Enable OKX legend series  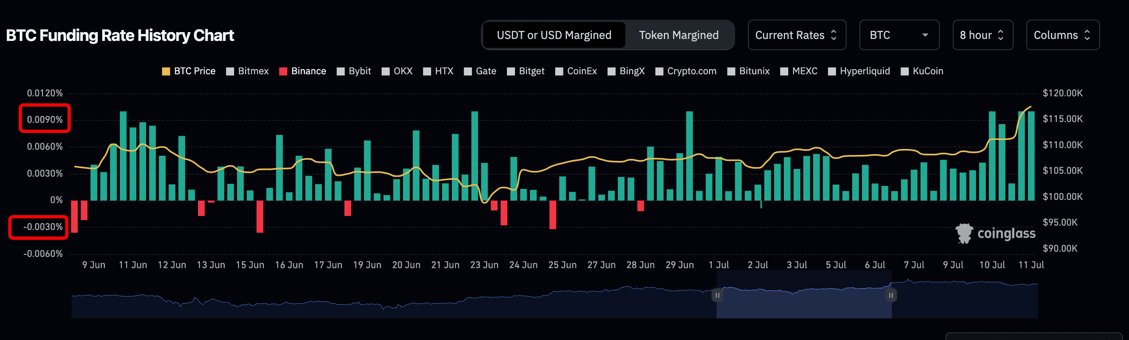(x=397, y=71)
